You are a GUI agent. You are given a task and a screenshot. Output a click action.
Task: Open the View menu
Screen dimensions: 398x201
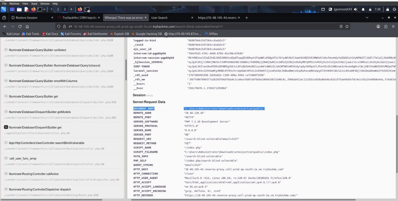pos(25,3)
